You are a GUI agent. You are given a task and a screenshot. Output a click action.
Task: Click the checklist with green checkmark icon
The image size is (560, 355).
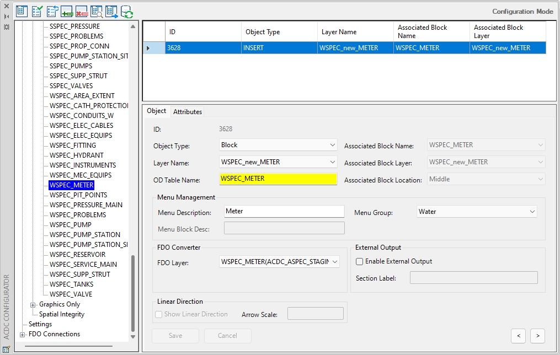pos(37,12)
